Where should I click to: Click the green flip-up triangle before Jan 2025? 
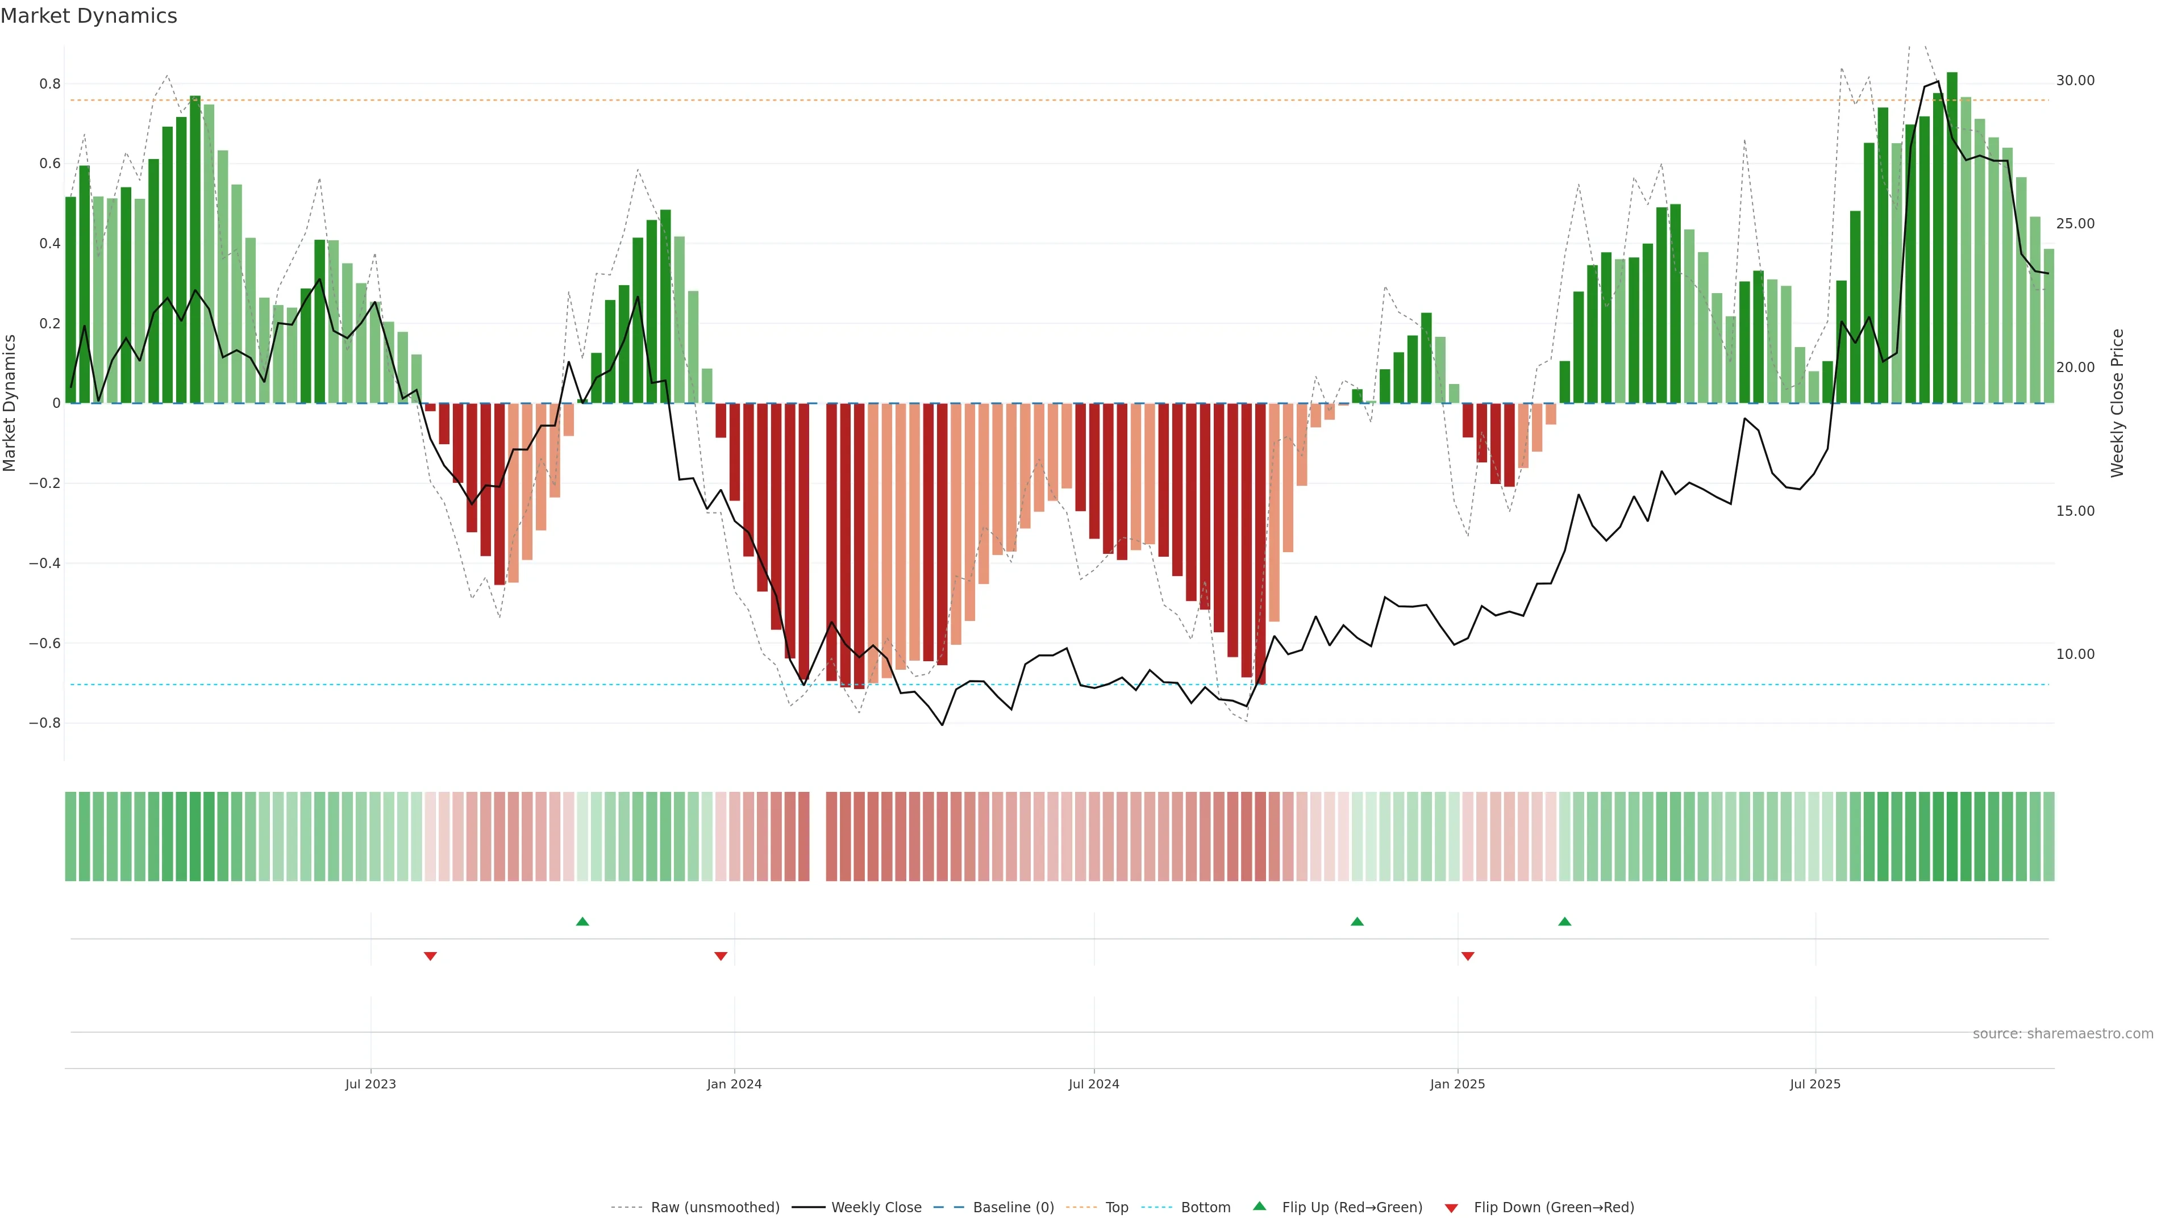click(x=1357, y=921)
